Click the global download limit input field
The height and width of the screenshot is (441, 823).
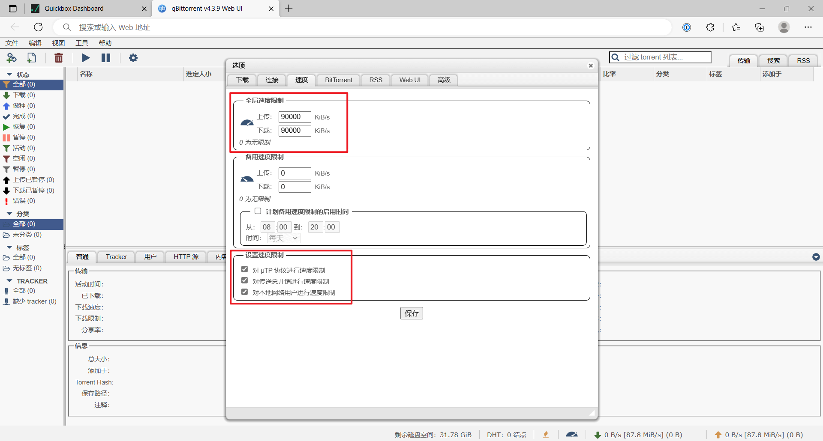[x=295, y=131]
